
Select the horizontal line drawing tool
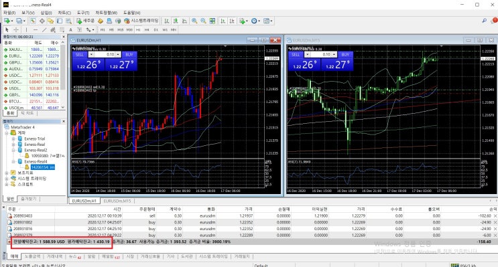tap(36, 29)
